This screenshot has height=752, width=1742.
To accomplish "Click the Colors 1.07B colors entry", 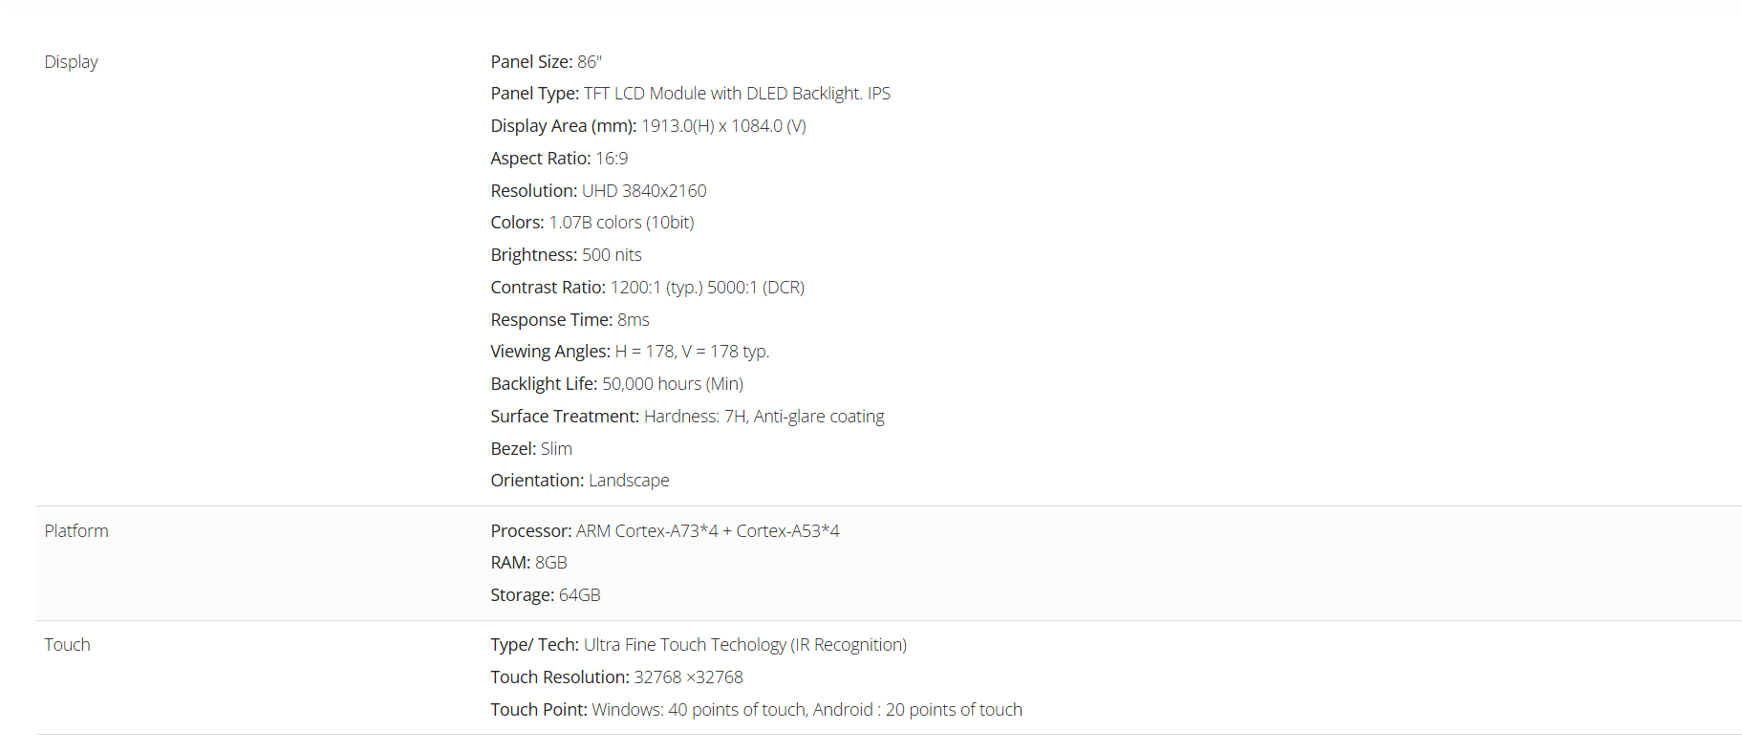I will point(591,223).
